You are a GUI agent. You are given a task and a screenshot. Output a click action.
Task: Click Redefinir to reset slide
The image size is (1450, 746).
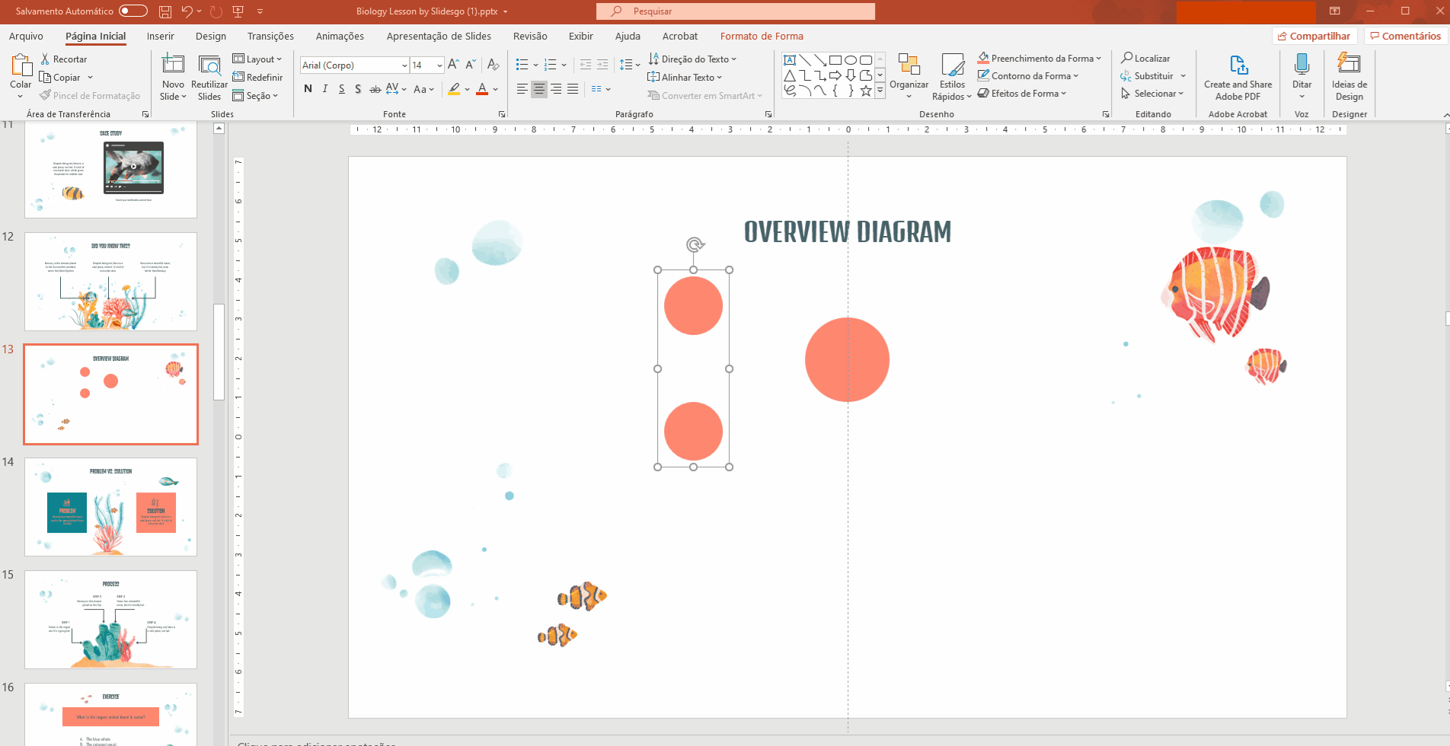tap(257, 77)
